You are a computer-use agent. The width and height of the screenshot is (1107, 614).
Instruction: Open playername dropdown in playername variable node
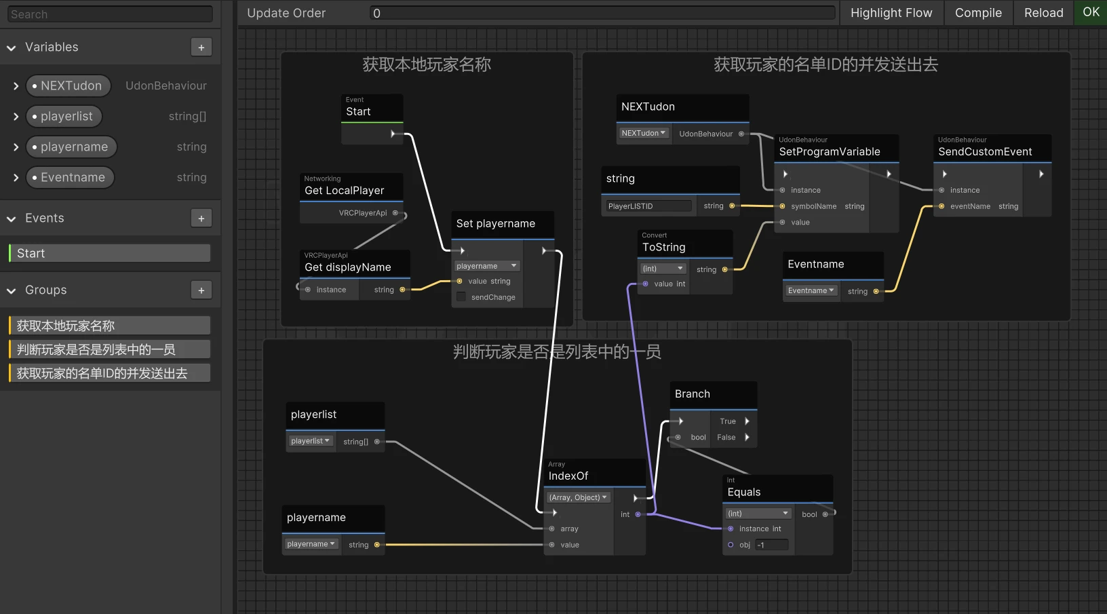311,544
